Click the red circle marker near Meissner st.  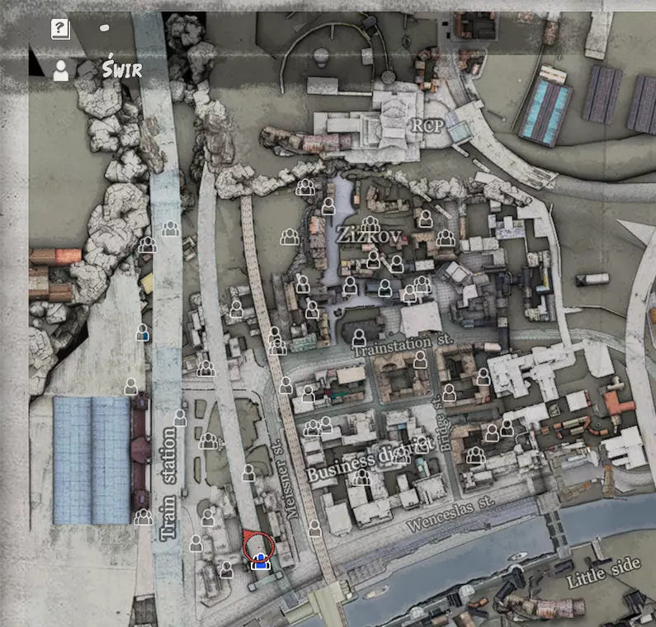258,546
